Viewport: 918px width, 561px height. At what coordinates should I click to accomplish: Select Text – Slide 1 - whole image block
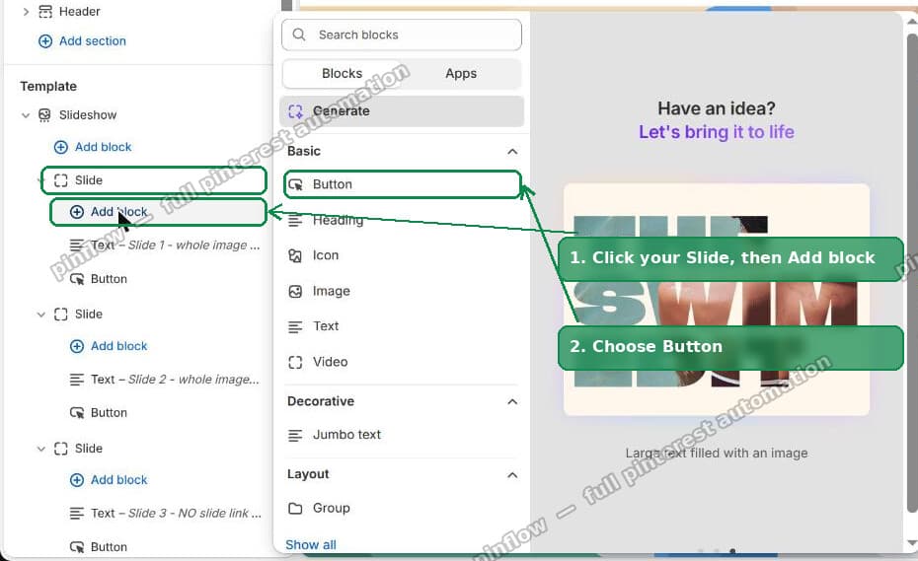point(175,245)
